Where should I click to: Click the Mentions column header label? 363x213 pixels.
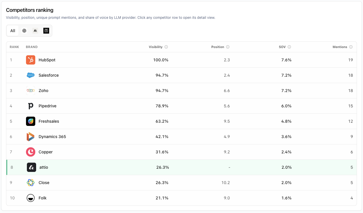pos(340,47)
